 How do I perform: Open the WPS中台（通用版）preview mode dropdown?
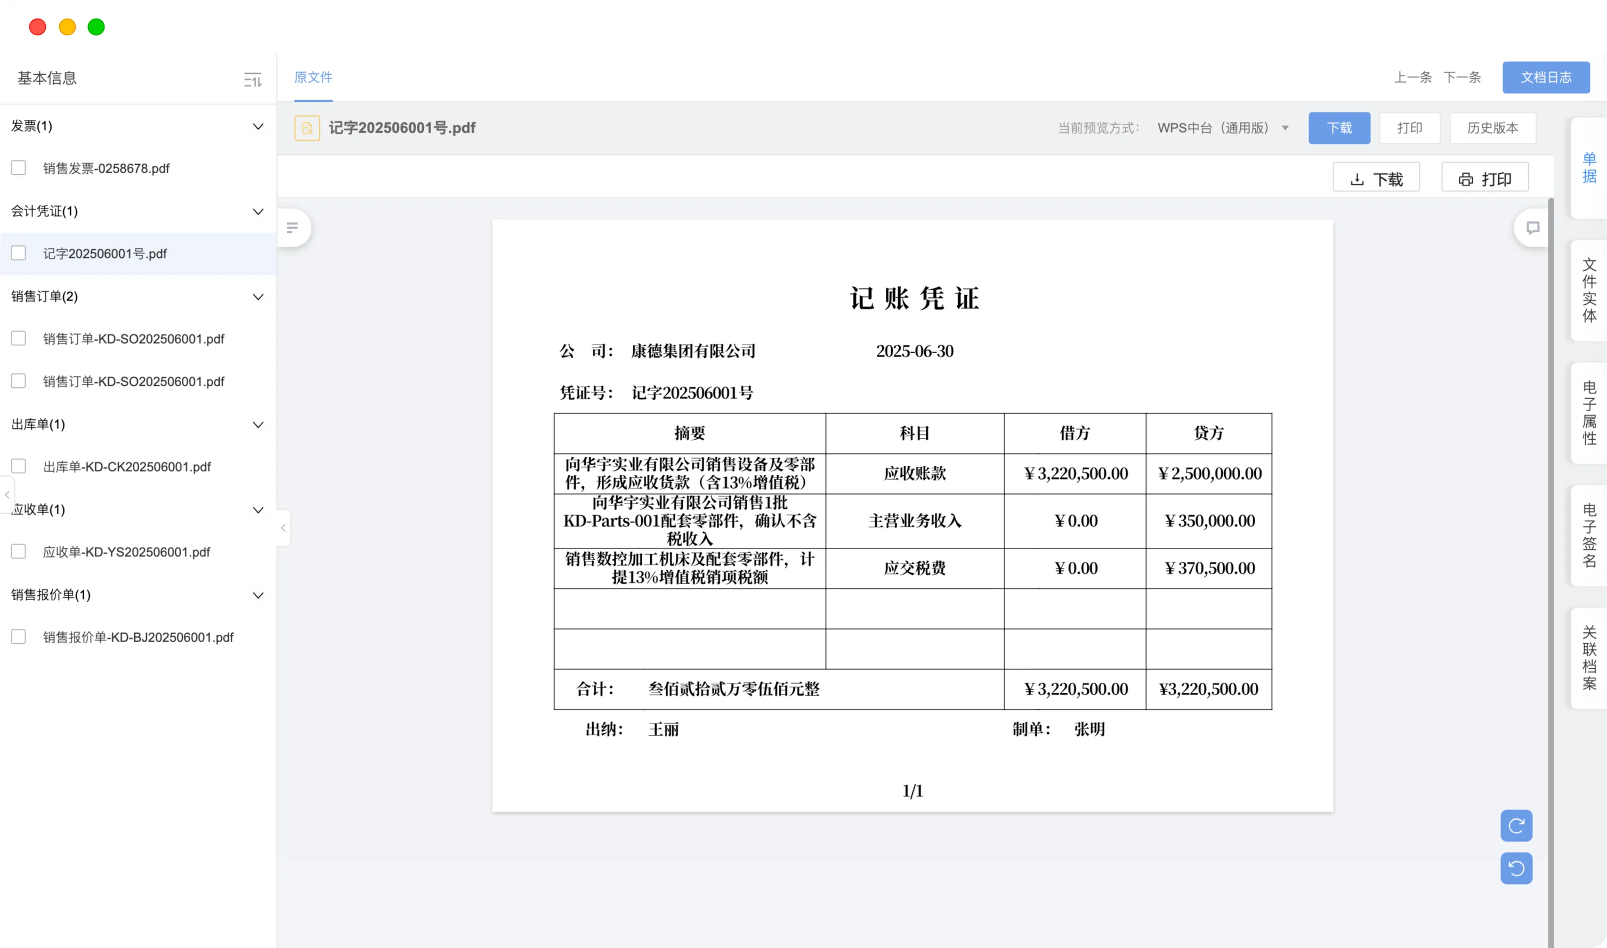pyautogui.click(x=1223, y=128)
